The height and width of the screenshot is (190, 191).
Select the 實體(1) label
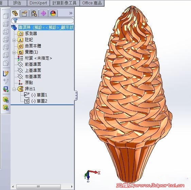click(x=31, y=52)
